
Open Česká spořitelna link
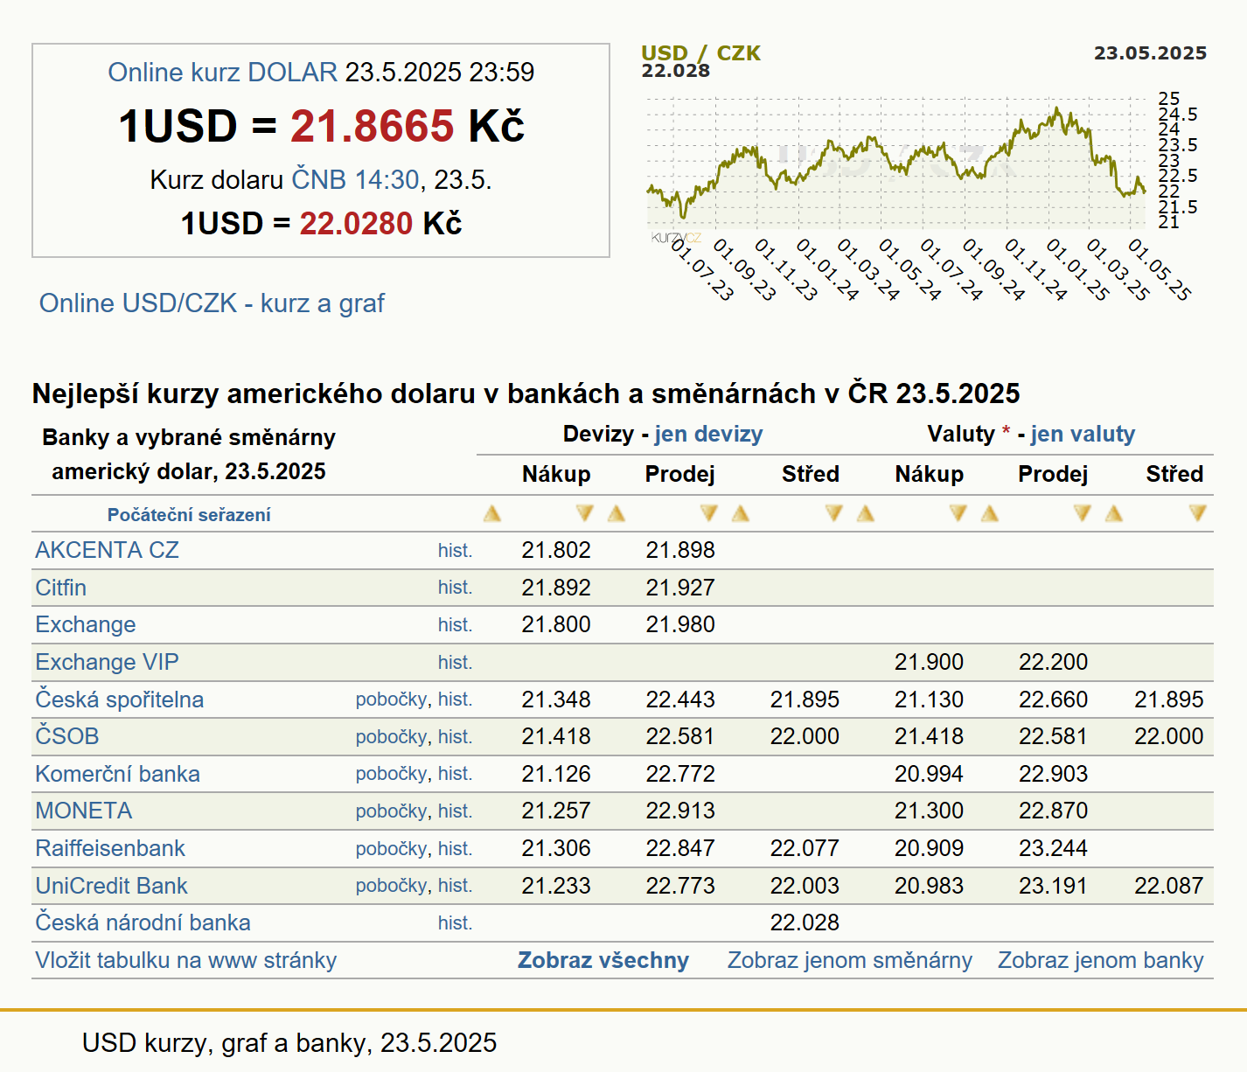pyautogui.click(x=119, y=700)
